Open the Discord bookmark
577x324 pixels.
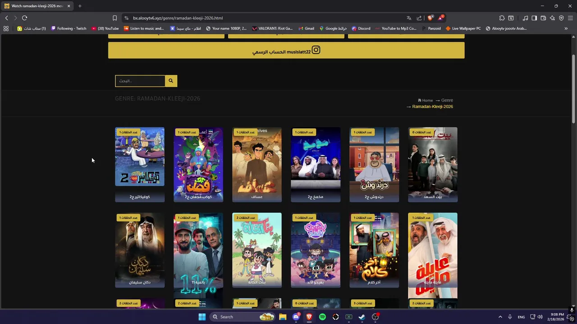click(361, 28)
